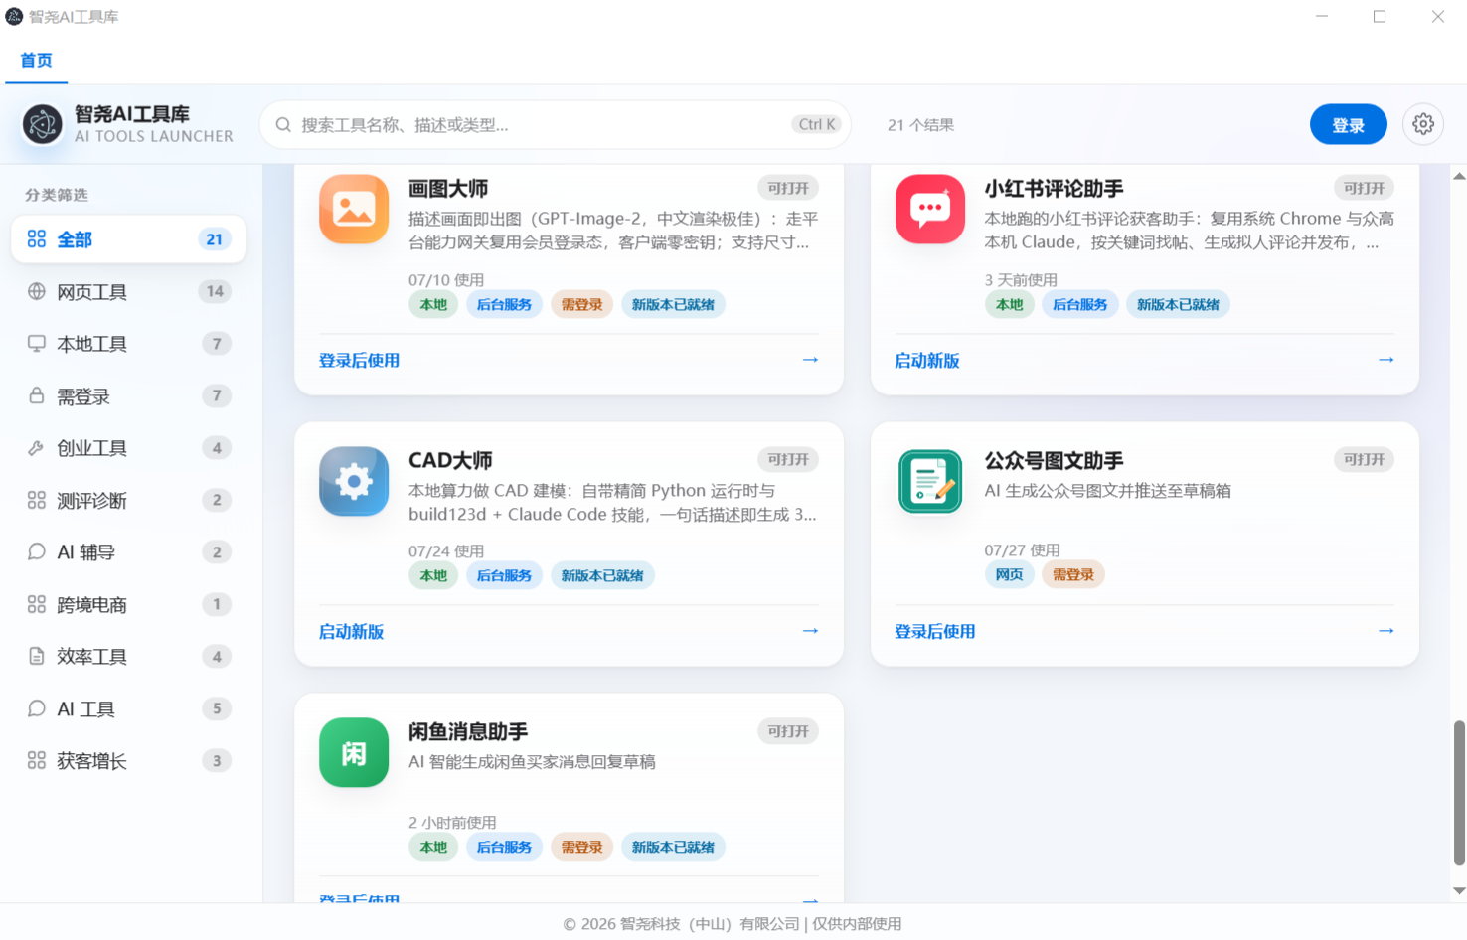Click the chat bubble icon beside AI 辅导
This screenshot has width=1467, height=940.
(37, 551)
